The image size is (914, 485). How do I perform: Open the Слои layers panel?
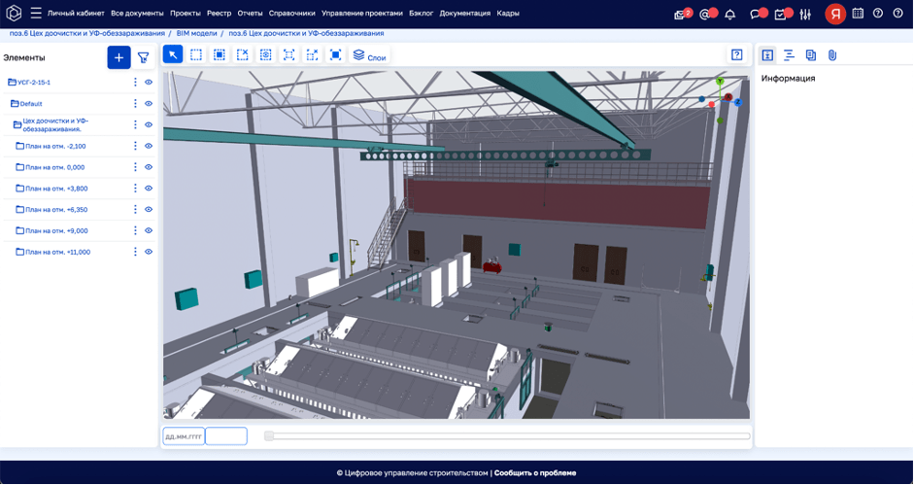(x=369, y=56)
